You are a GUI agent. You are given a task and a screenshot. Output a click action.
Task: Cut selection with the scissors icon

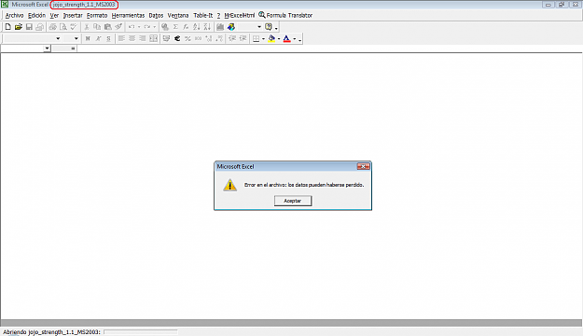click(87, 27)
